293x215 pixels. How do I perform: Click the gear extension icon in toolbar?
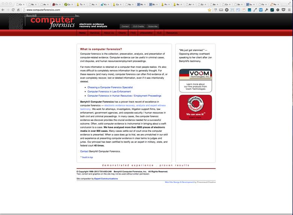(x=278, y=10)
